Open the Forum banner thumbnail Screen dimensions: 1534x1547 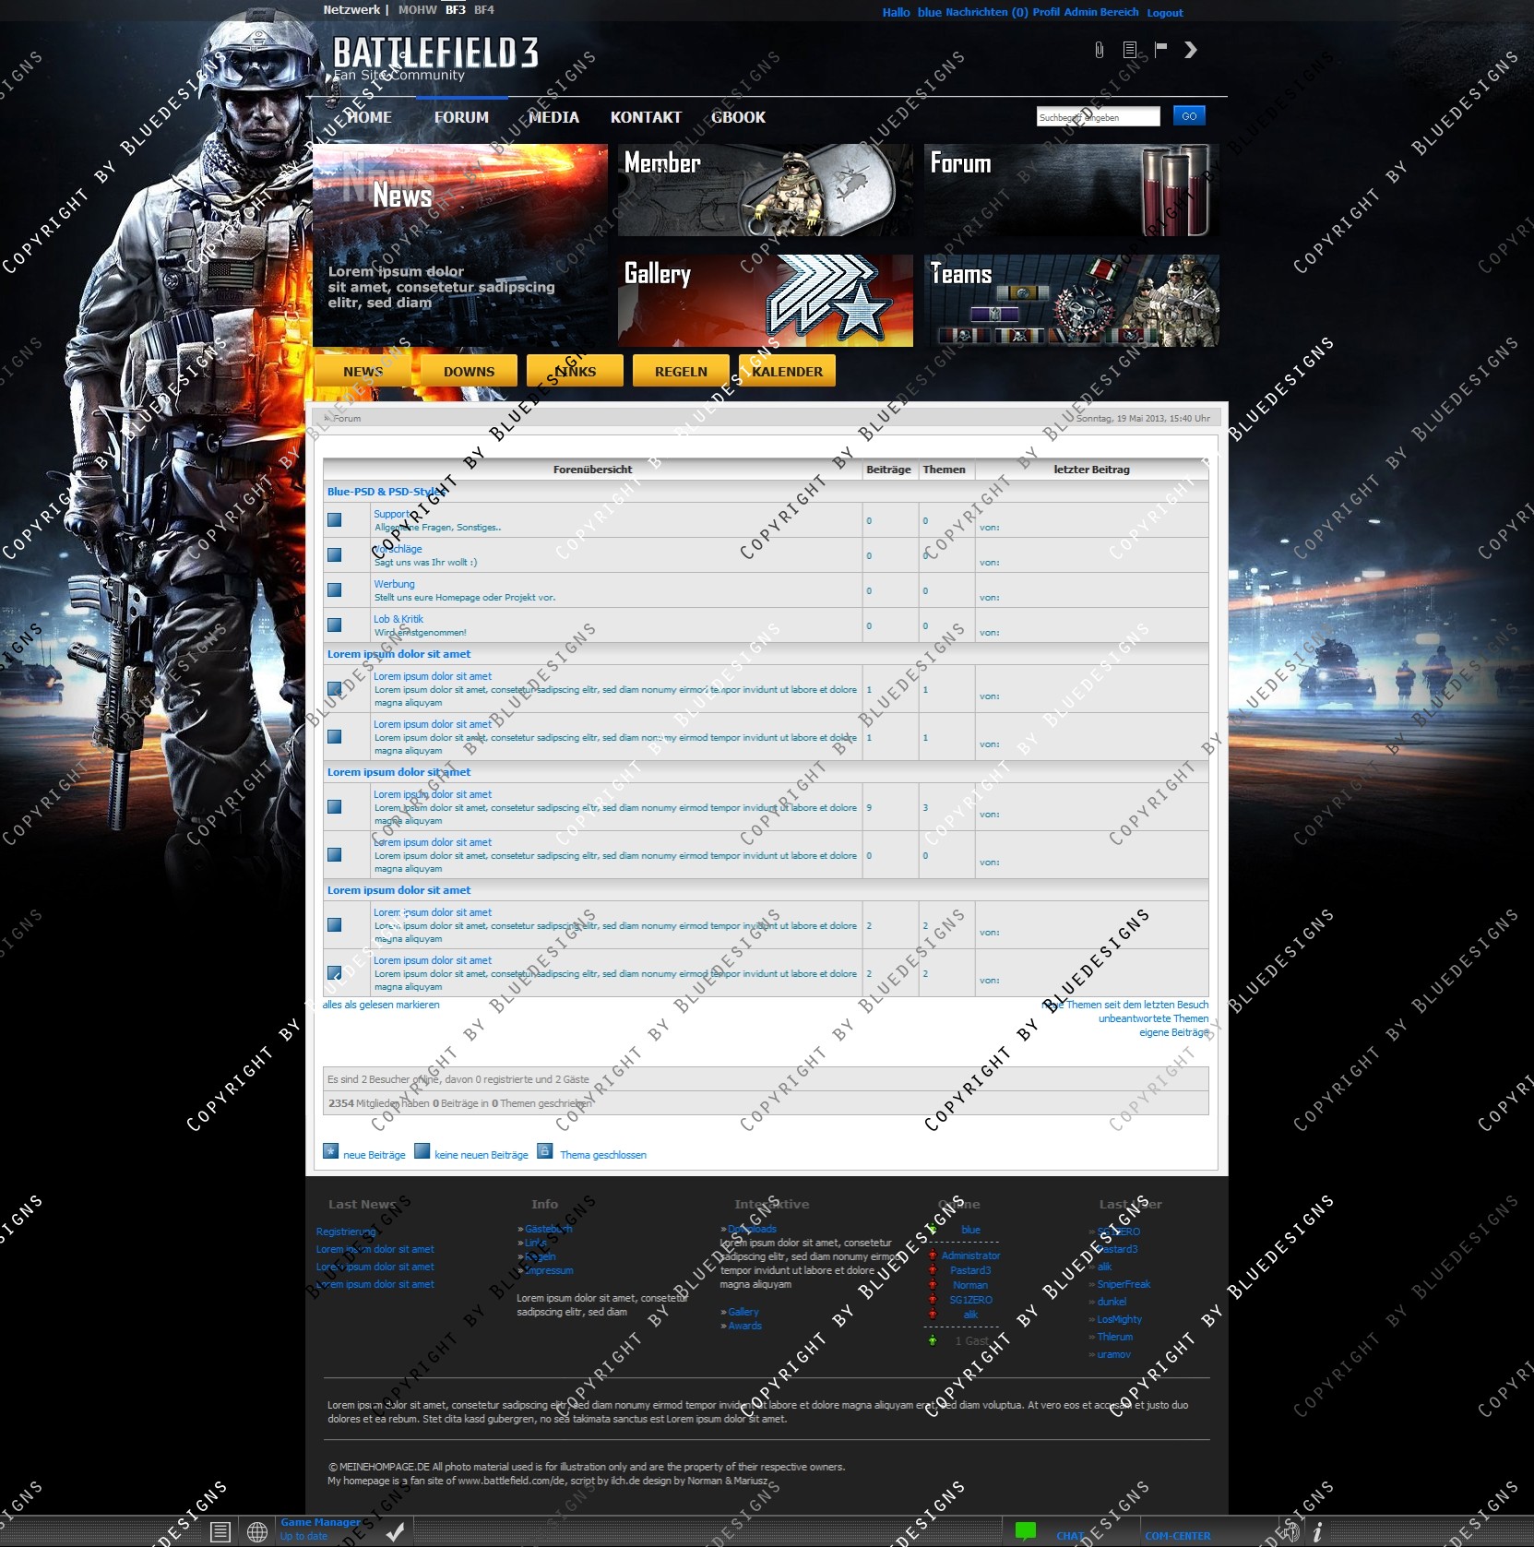tap(1071, 190)
